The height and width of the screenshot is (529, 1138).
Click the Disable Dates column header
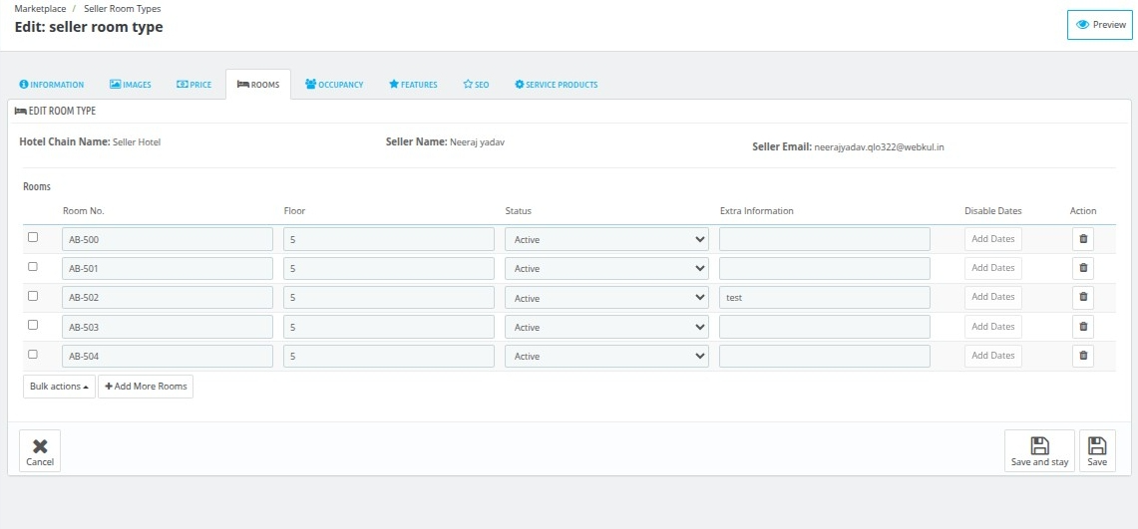992,211
